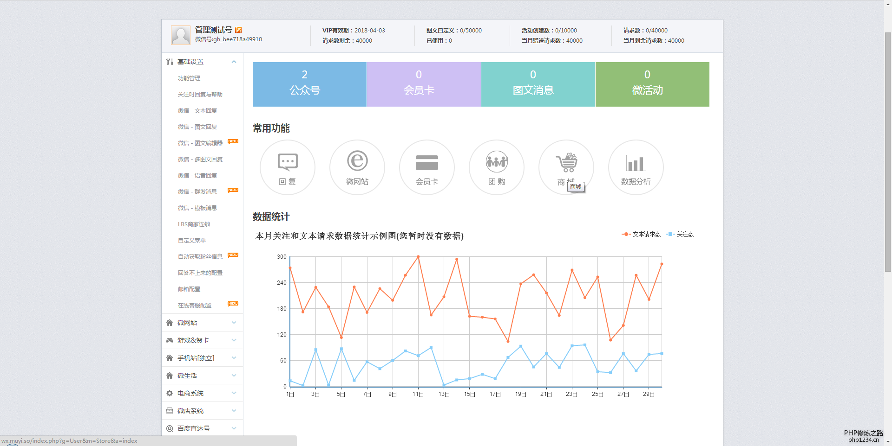Click the green 微活动 stat tile
892x446 pixels.
[x=652, y=84]
